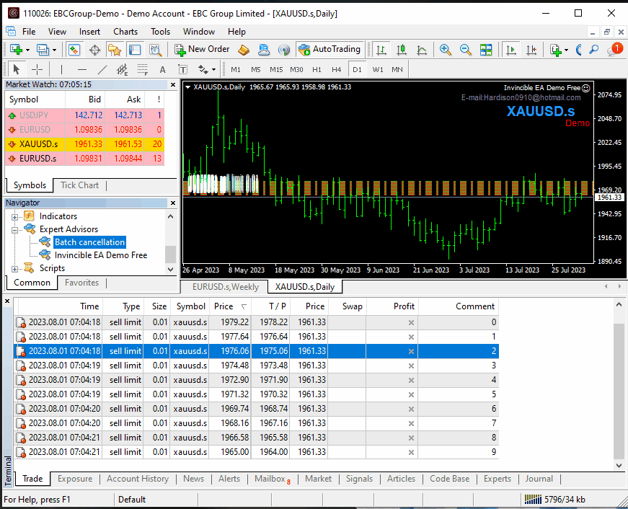Open the Market Watch panel icon
This screenshot has height=509, width=628.
(74, 50)
